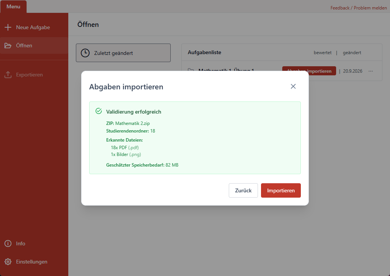This screenshot has width=390, height=276.
Task: Click the clock icon in Zuletzt geändert
Action: pyautogui.click(x=85, y=53)
